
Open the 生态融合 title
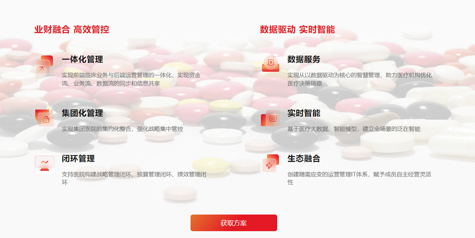point(304,159)
